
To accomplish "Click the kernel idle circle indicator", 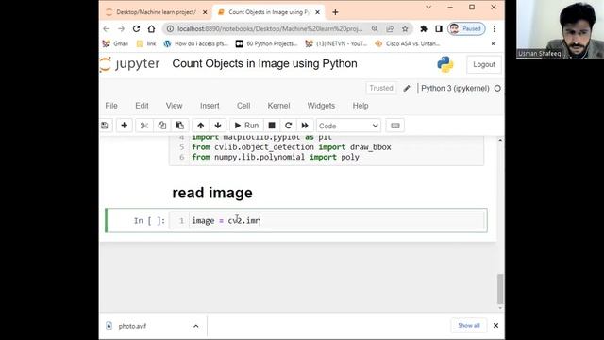I will click(497, 88).
